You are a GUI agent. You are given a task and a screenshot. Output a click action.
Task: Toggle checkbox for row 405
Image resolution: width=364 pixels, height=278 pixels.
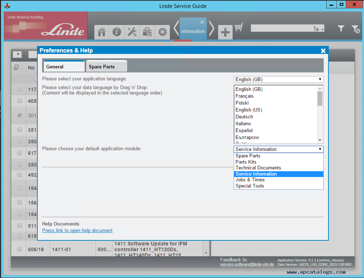[20, 101]
